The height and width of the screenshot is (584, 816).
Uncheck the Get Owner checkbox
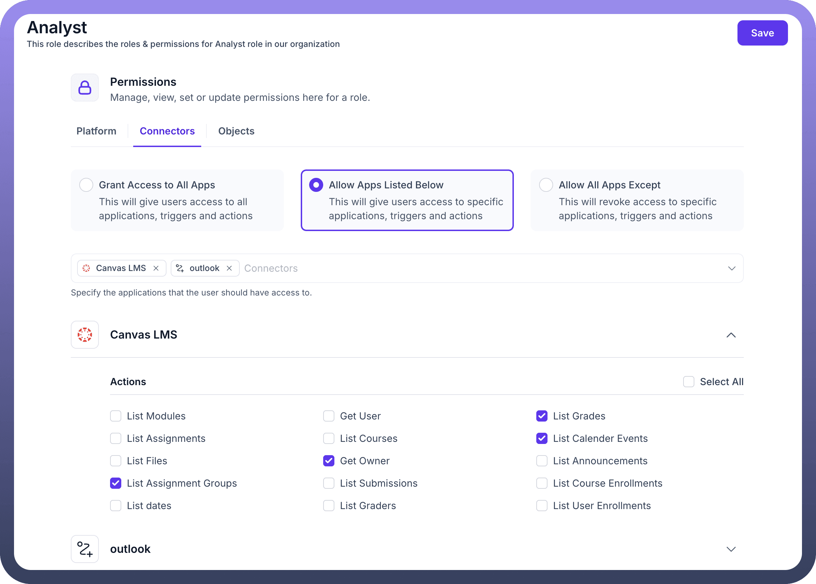328,461
